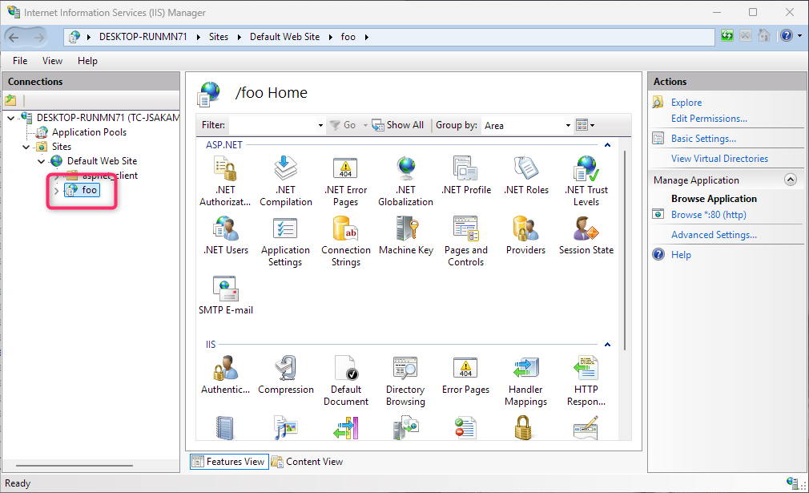Select the Session State icon
The width and height of the screenshot is (809, 493).
coord(586,236)
